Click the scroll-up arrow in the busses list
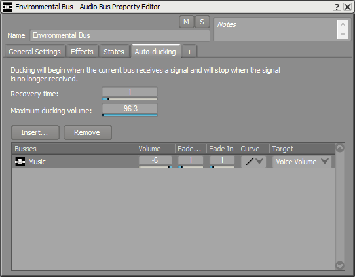Image resolution: width=355 pixels, height=277 pixels. tap(339, 148)
